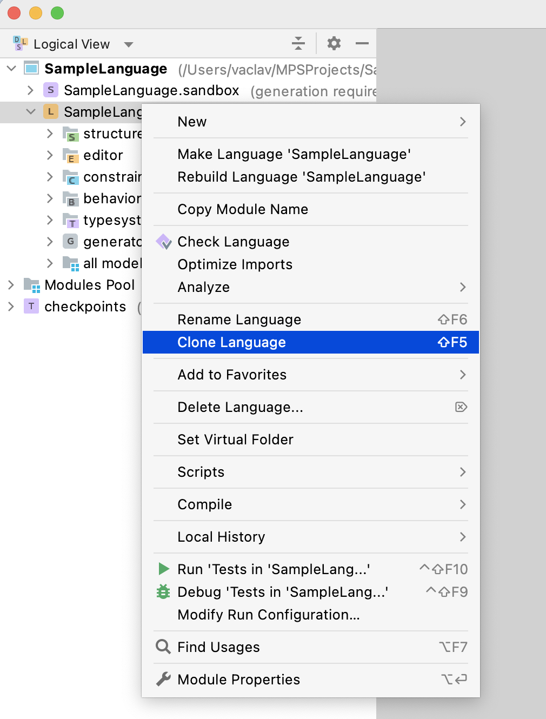Viewport: 546px width, 719px height.
Task: Open the Logical View dropdown
Action: click(x=129, y=44)
